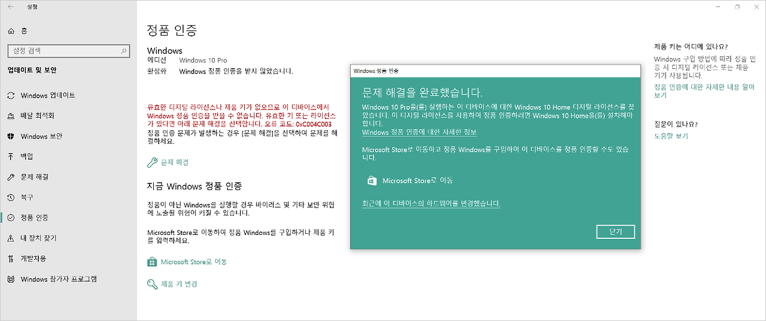766x321 pixels.
Task: Open Windows 정품 인증에 대한 자세한 정보 link
Action: 420,132
